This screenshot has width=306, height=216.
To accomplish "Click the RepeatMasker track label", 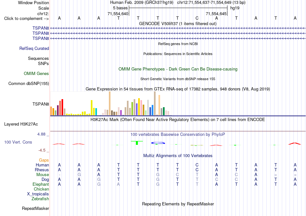I will (35, 208).
